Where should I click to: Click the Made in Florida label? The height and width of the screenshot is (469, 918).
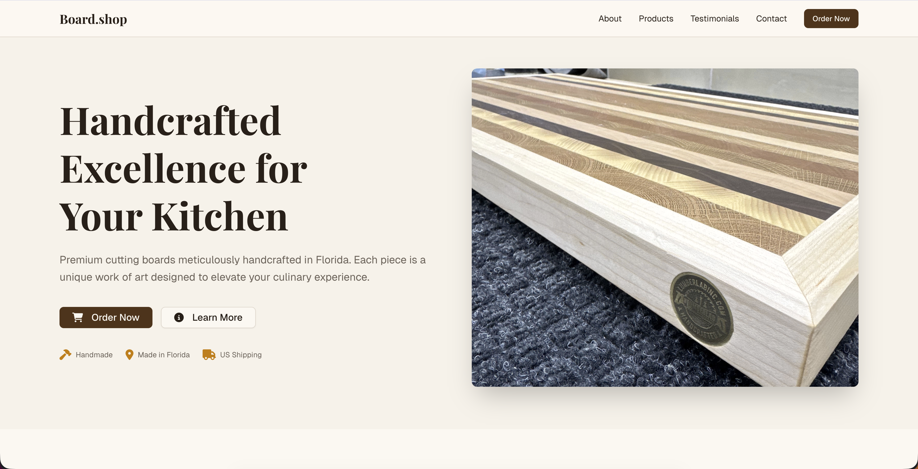pyautogui.click(x=164, y=355)
